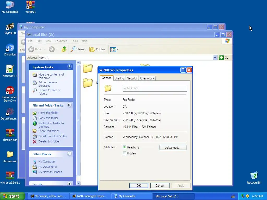This screenshot has width=267, height=200.
Task: Switch to VK music taskbar button
Action: tap(48, 196)
